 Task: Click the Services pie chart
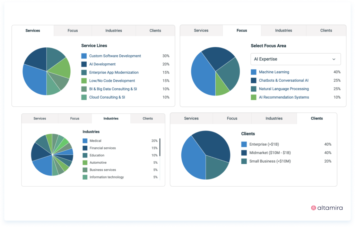[46, 71]
